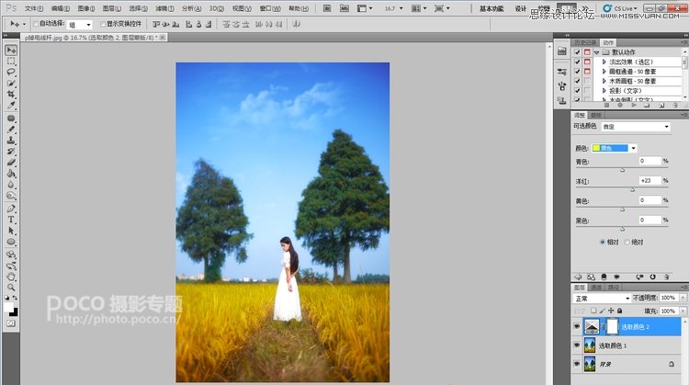Select the Quick Selection tool

(11, 83)
